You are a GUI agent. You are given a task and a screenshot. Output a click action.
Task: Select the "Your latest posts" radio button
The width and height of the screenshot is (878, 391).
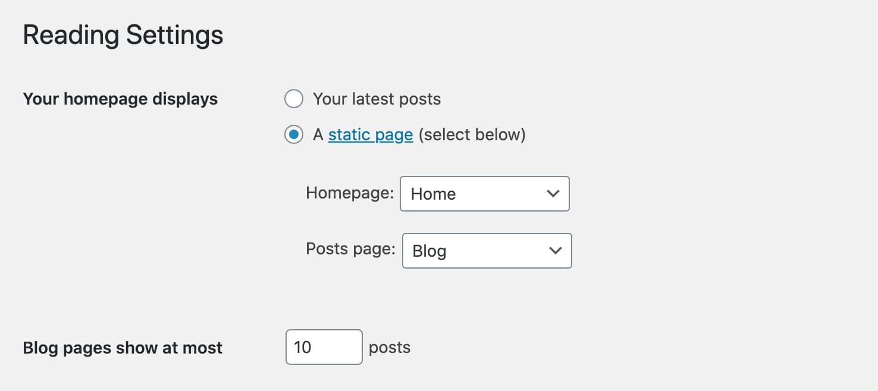pyautogui.click(x=294, y=99)
